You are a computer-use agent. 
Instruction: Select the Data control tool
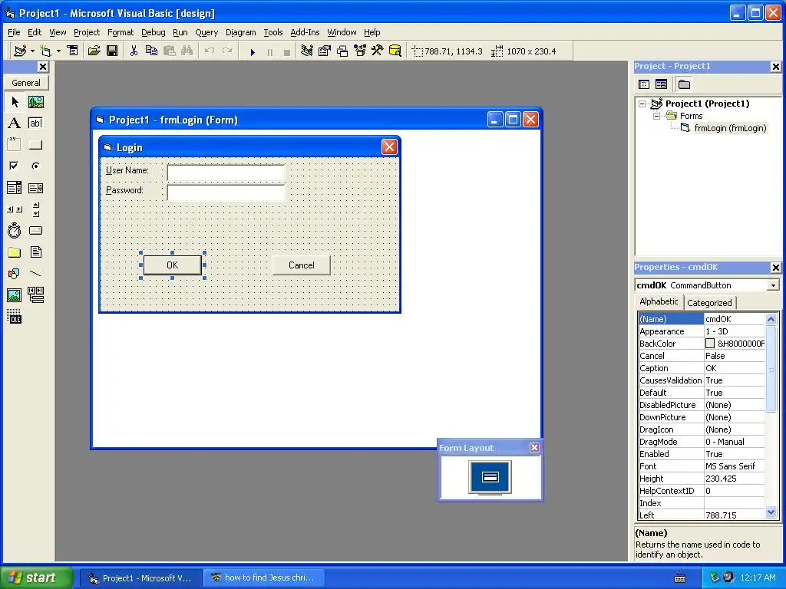[35, 295]
